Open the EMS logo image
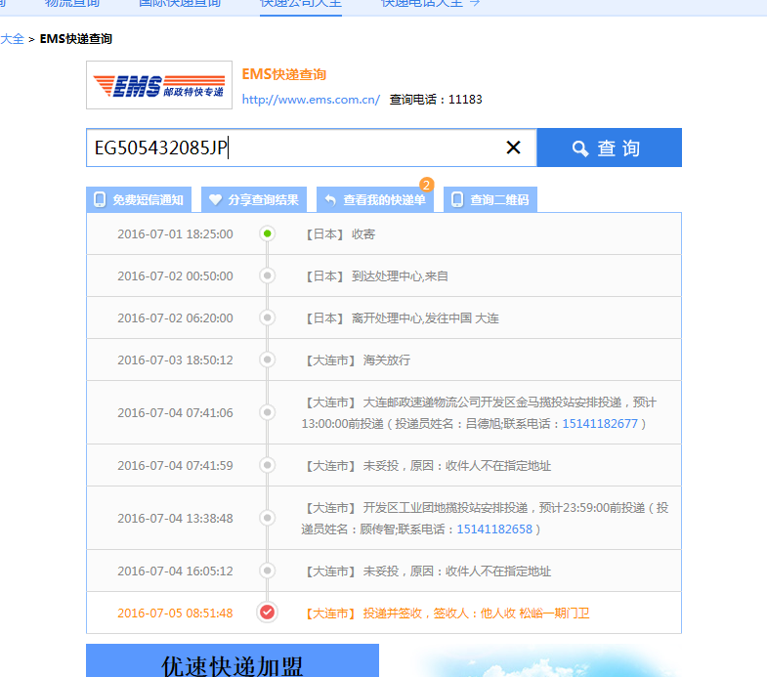767x677 pixels. (x=159, y=85)
